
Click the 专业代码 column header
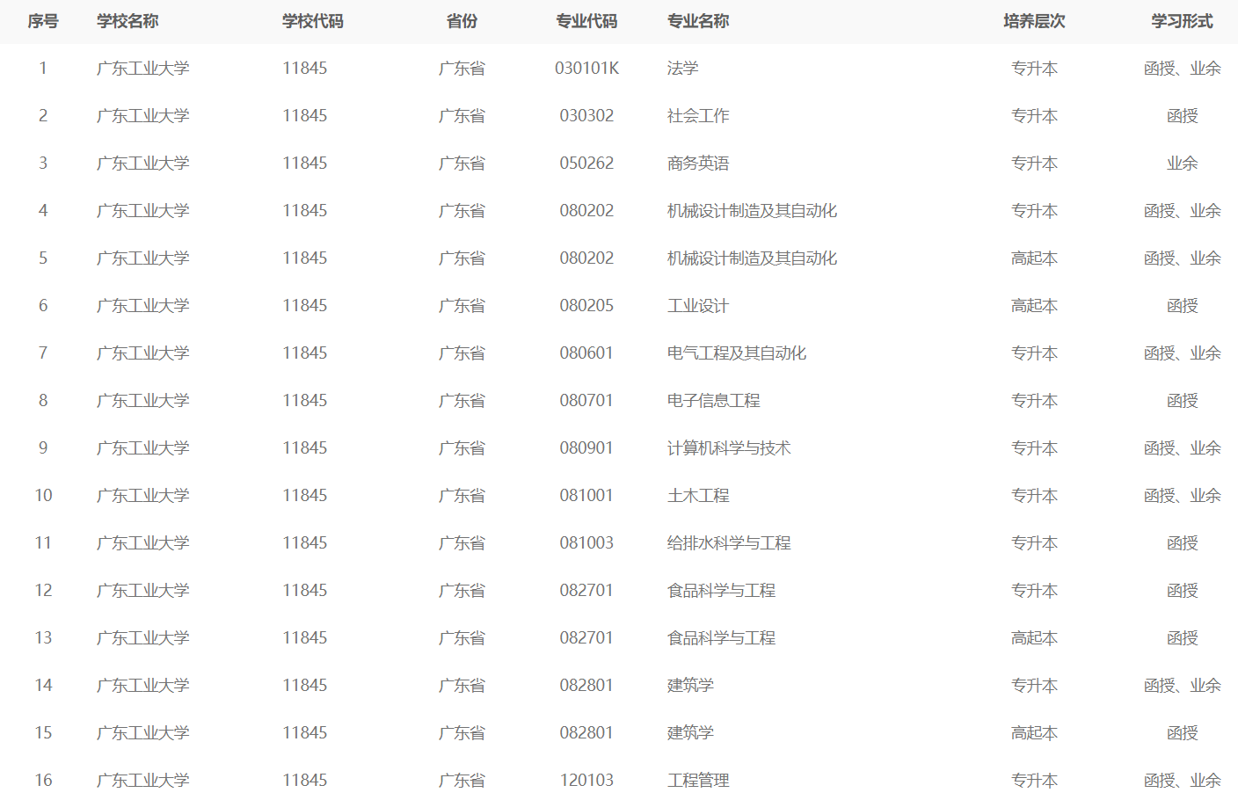click(586, 21)
